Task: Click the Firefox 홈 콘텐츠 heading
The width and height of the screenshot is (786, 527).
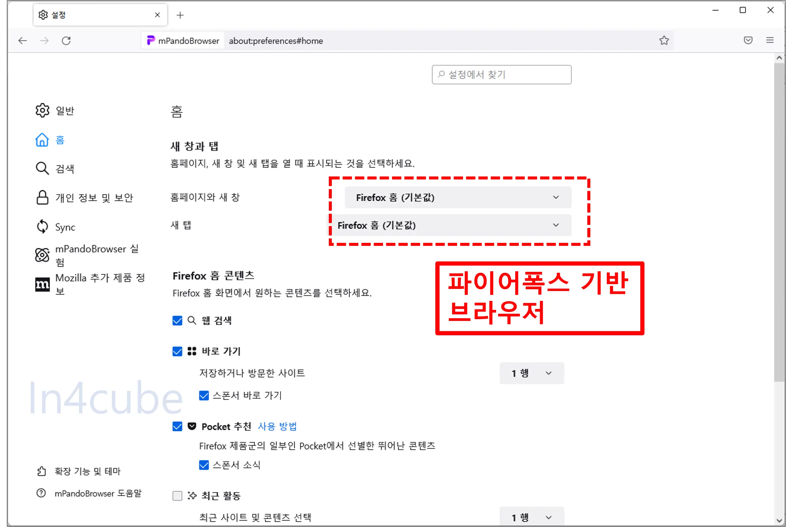Action: tap(213, 276)
